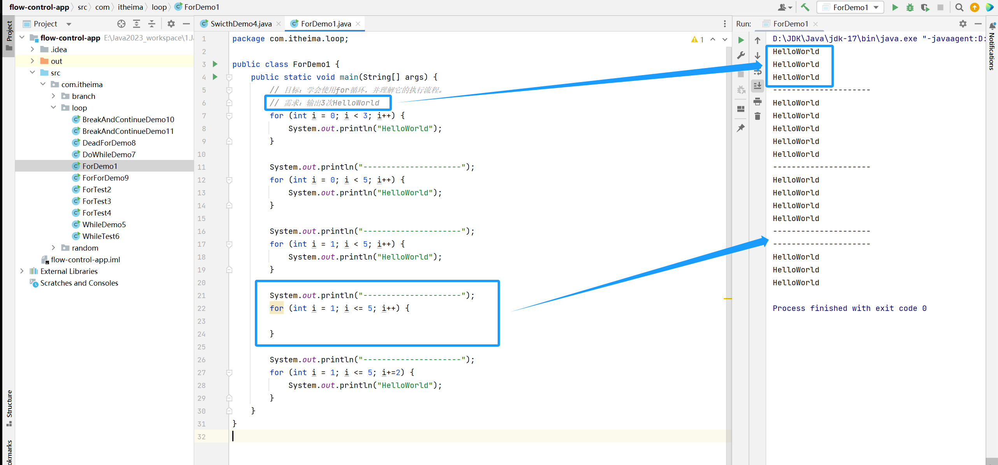
Task: Print the console output
Action: pos(757,102)
